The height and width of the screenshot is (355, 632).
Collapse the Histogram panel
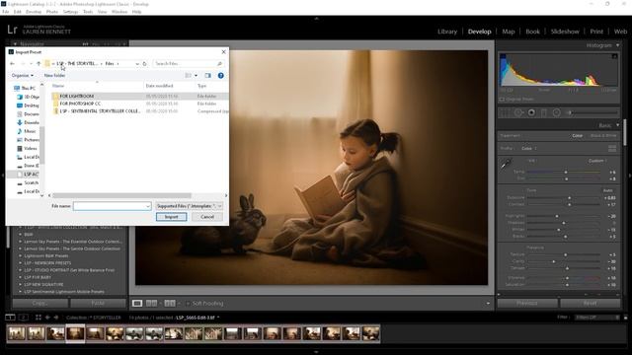618,45
